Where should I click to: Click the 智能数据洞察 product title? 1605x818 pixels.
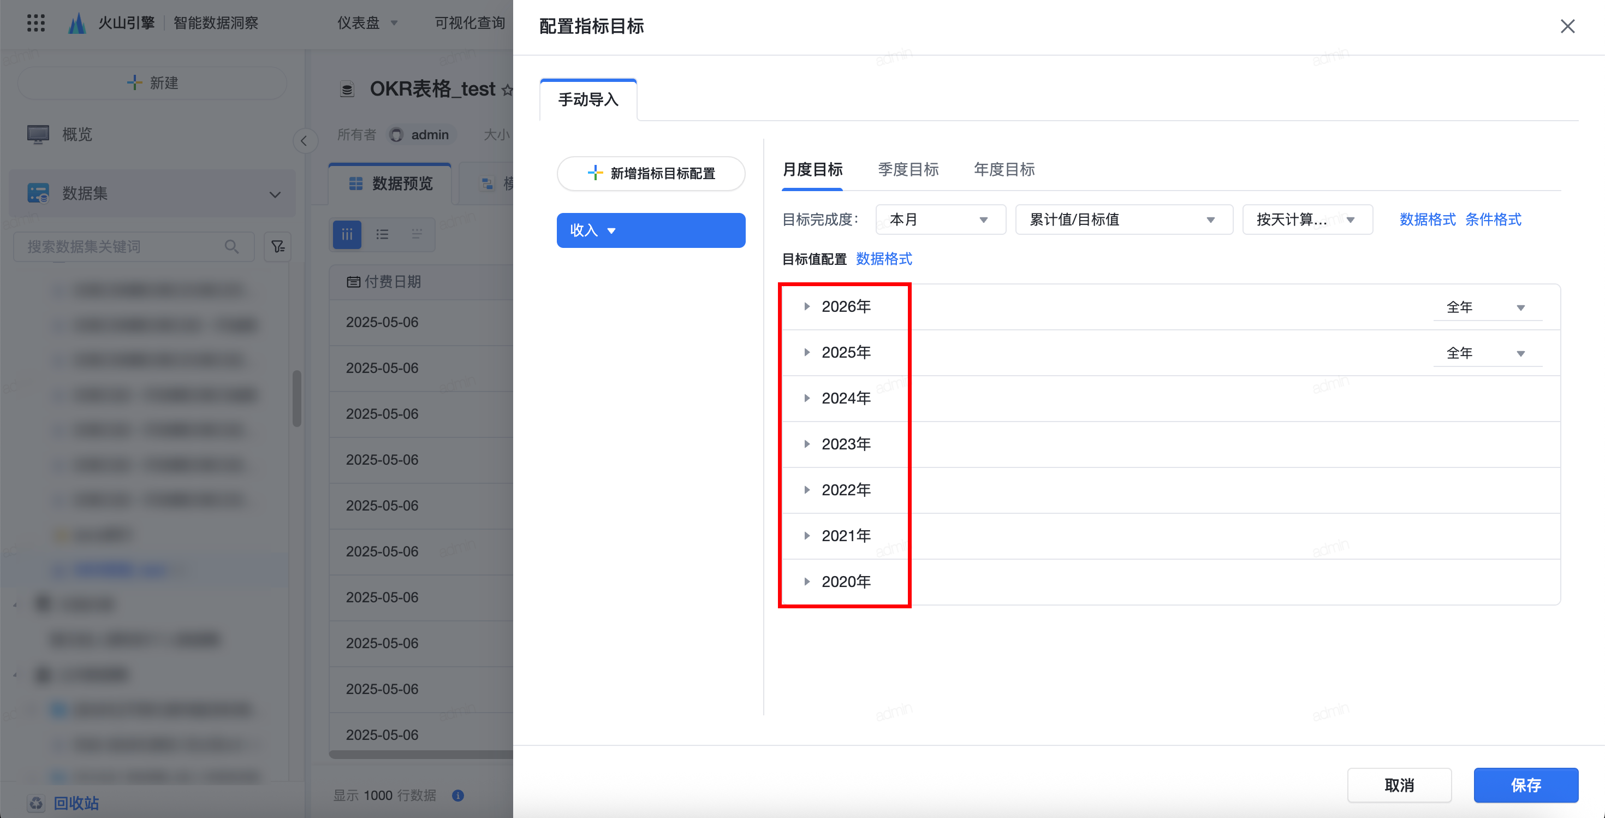tap(216, 23)
